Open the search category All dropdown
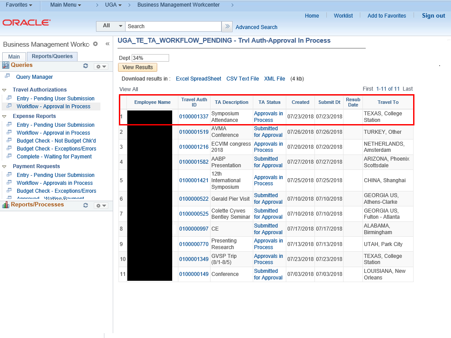Viewport: 451px width, 338px height. (x=111, y=26)
